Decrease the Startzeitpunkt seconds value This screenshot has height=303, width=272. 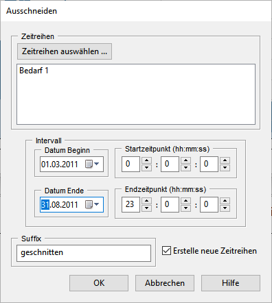point(225,167)
